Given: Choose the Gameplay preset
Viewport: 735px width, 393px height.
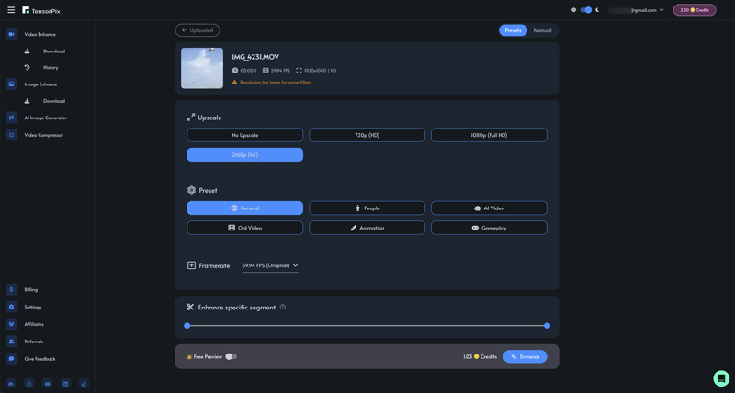Looking at the screenshot, I should pyautogui.click(x=489, y=228).
